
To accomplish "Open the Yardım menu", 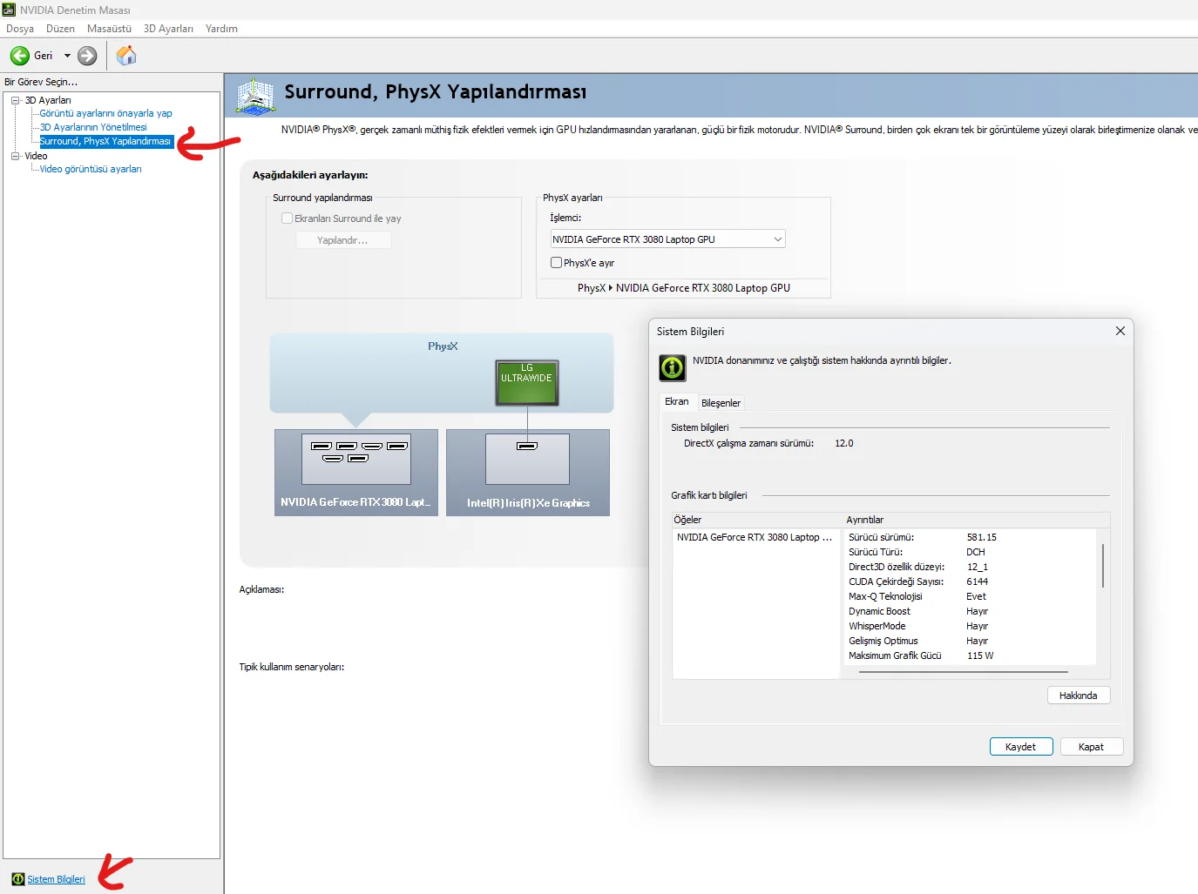I will coord(221,29).
